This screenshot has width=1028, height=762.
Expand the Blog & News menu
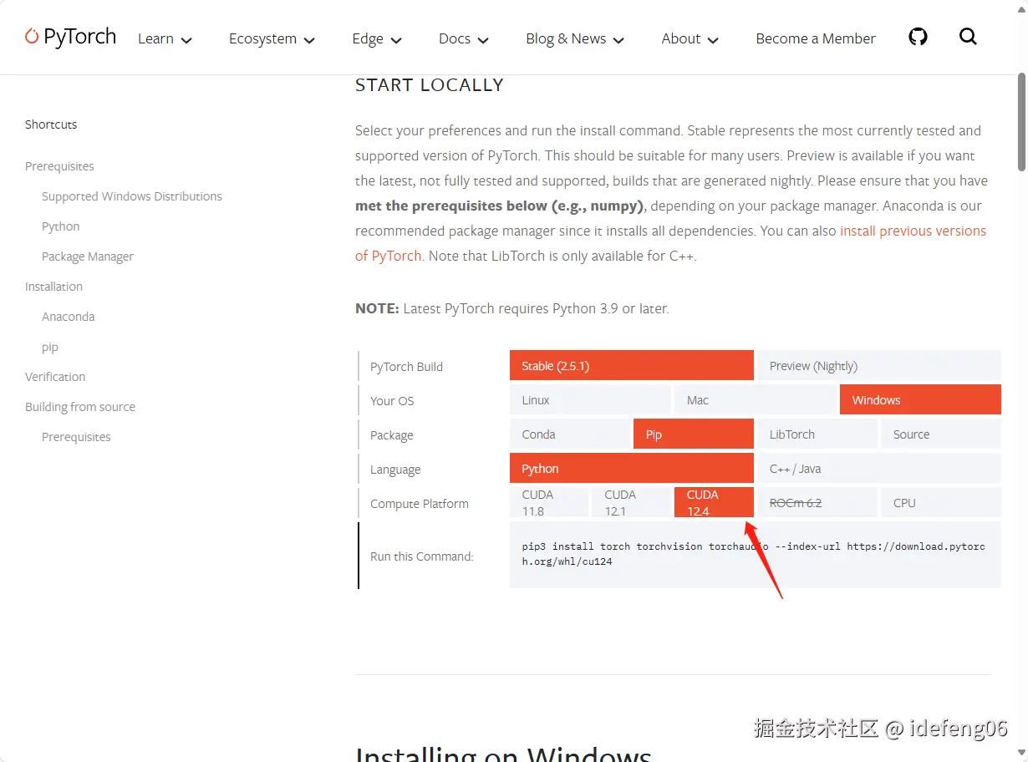[575, 38]
